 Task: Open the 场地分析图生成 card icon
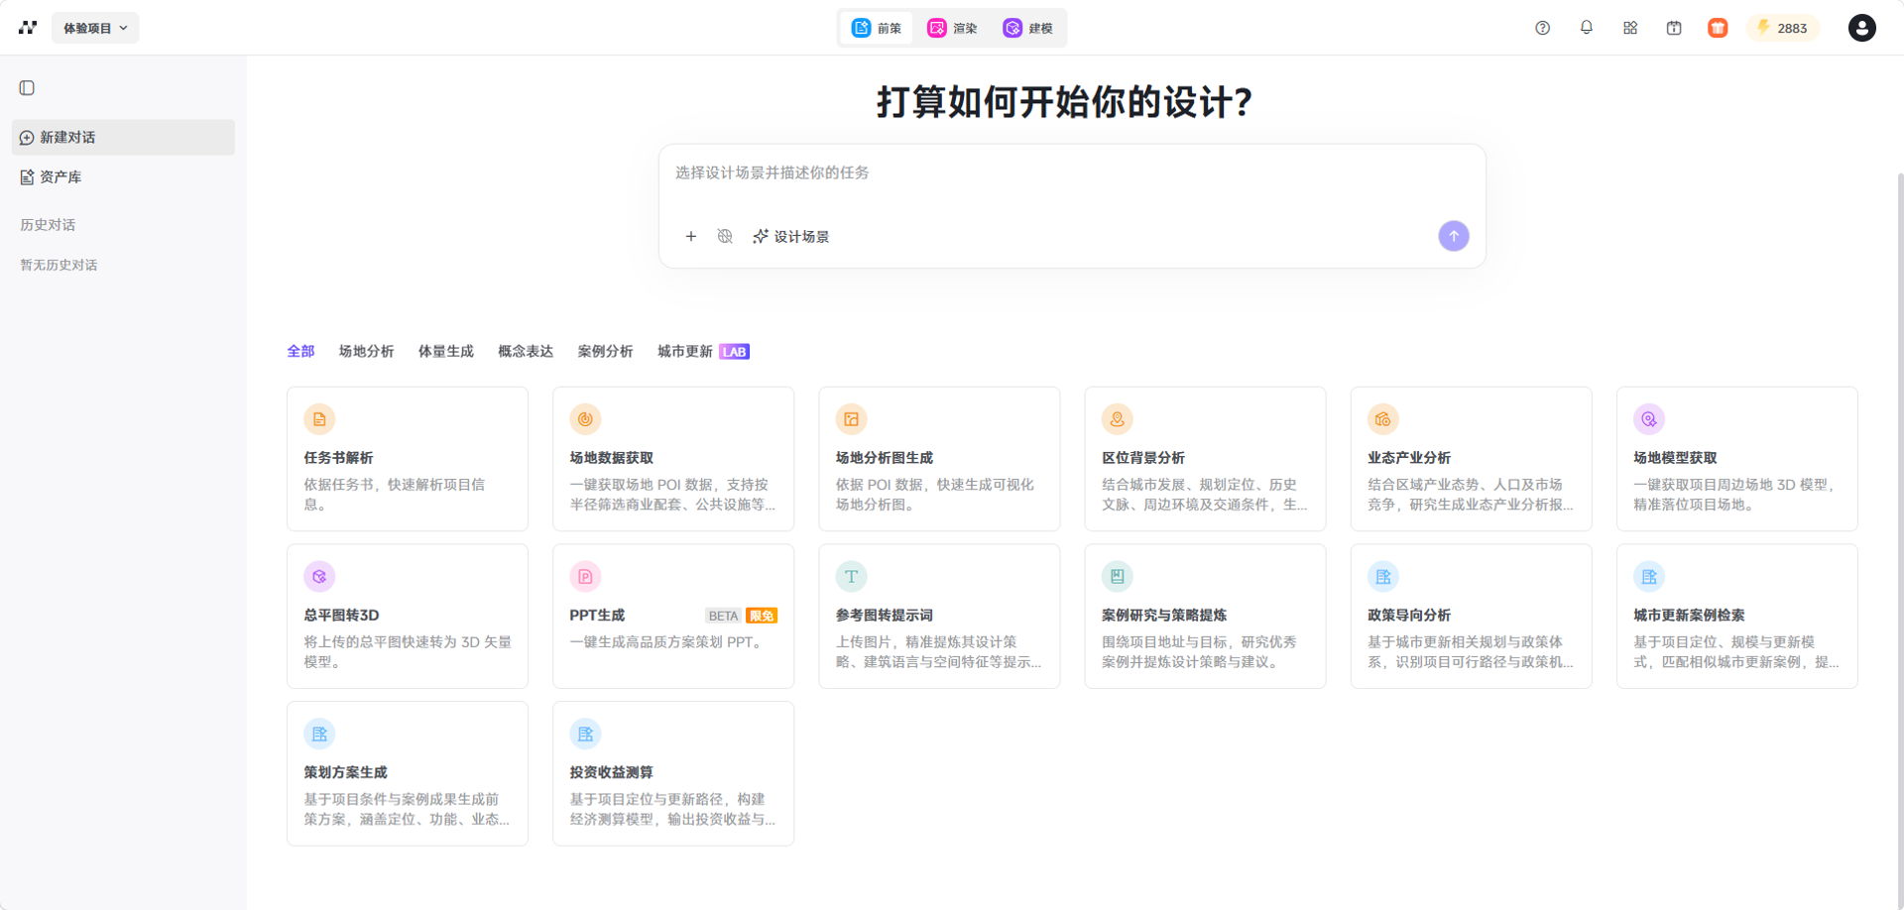coord(851,419)
